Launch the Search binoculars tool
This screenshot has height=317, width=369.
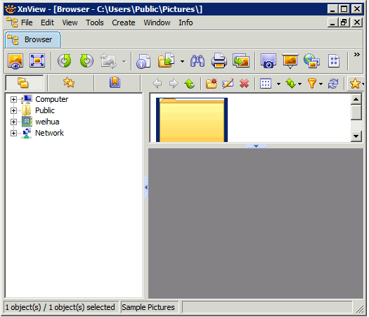point(198,61)
